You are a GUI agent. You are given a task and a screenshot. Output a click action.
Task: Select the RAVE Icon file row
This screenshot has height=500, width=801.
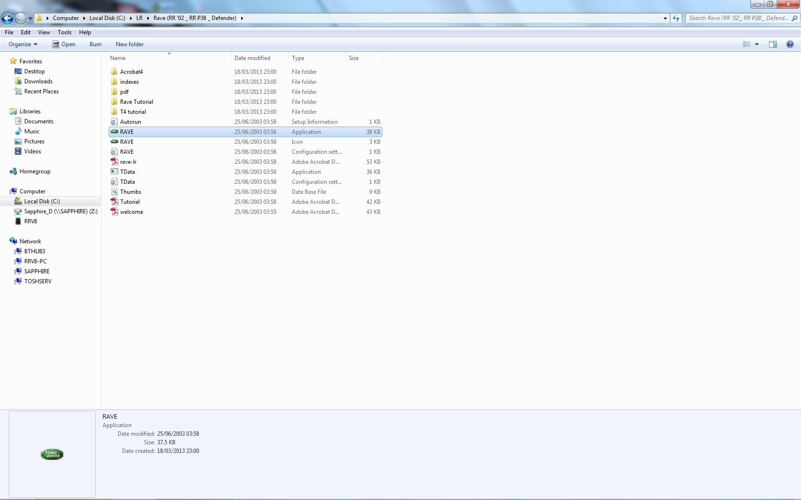coord(246,142)
